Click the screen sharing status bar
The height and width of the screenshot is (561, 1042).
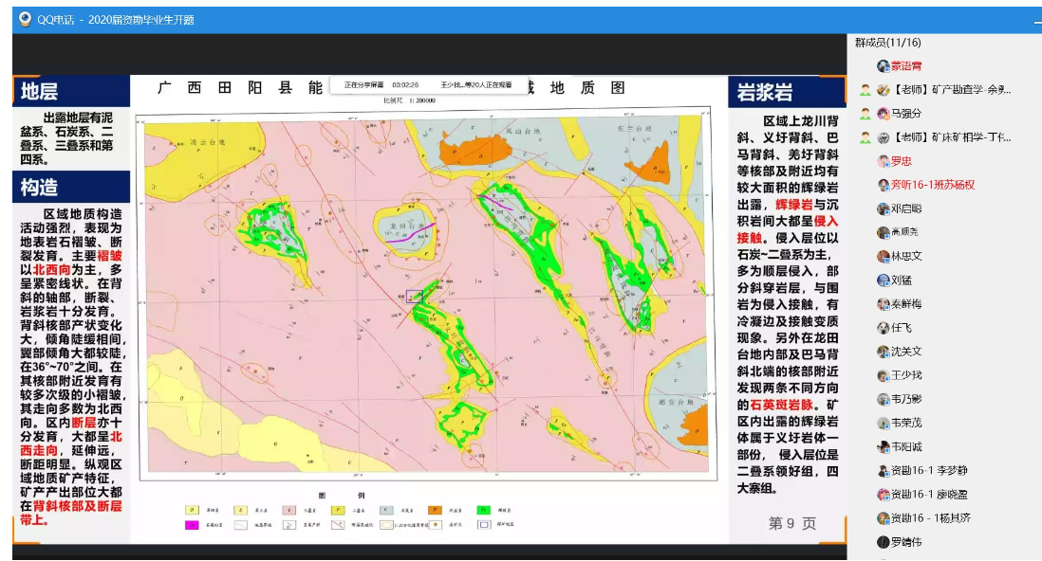coord(427,85)
